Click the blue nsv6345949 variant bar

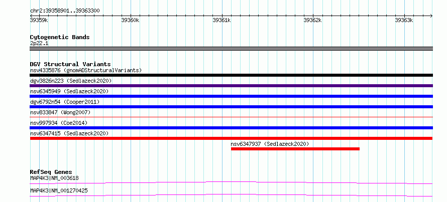[x=231, y=96]
